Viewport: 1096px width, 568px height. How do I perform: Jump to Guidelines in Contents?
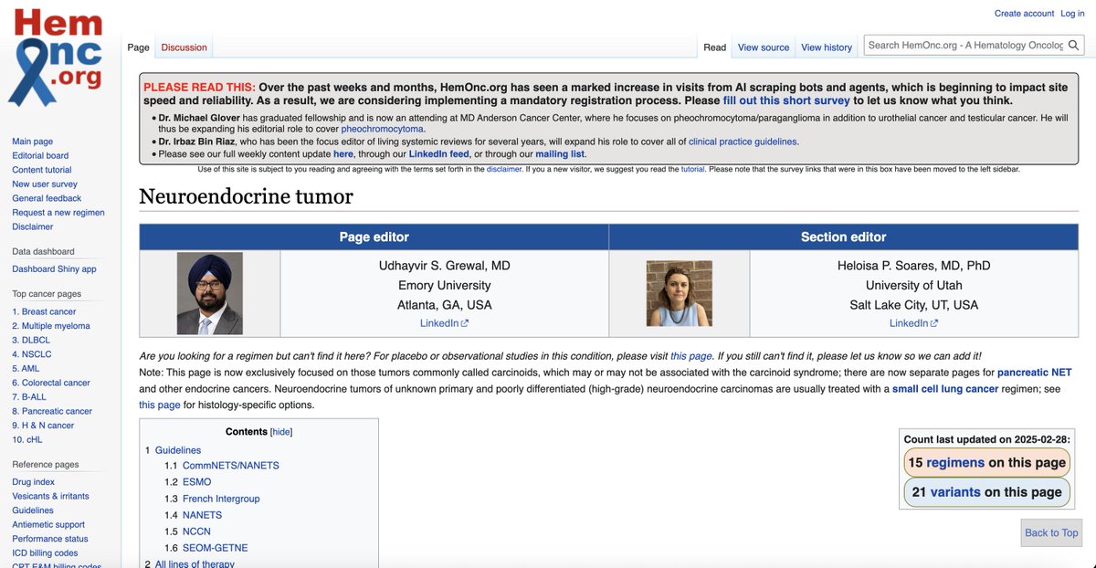[x=177, y=450]
